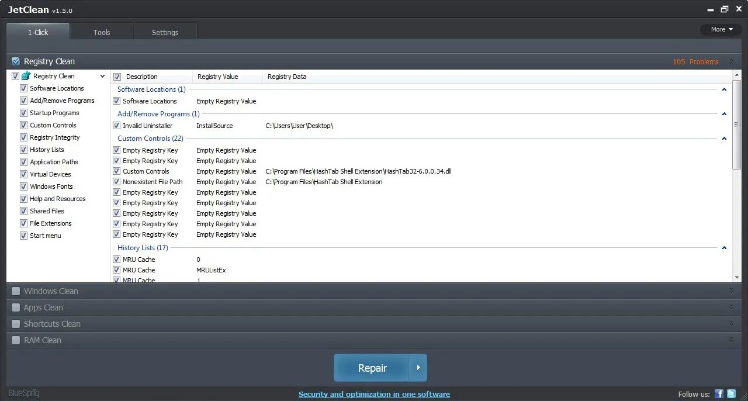Viewport: 748px width, 401px height.
Task: Click the Shortcuts Clean section icon
Action: pyautogui.click(x=16, y=323)
